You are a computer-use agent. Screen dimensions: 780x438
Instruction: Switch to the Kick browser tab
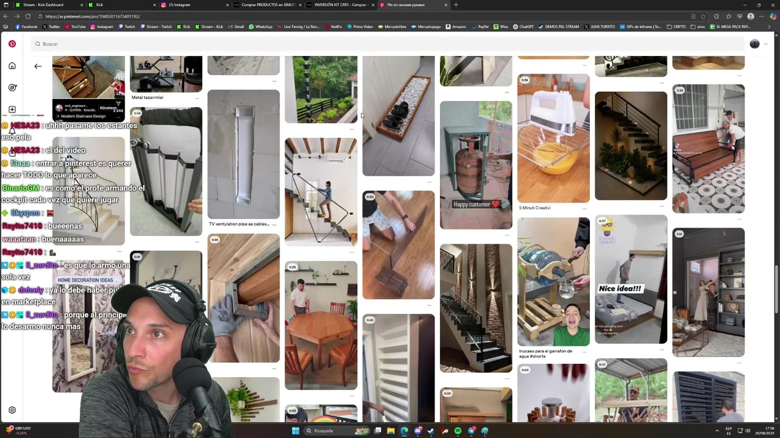click(x=122, y=5)
